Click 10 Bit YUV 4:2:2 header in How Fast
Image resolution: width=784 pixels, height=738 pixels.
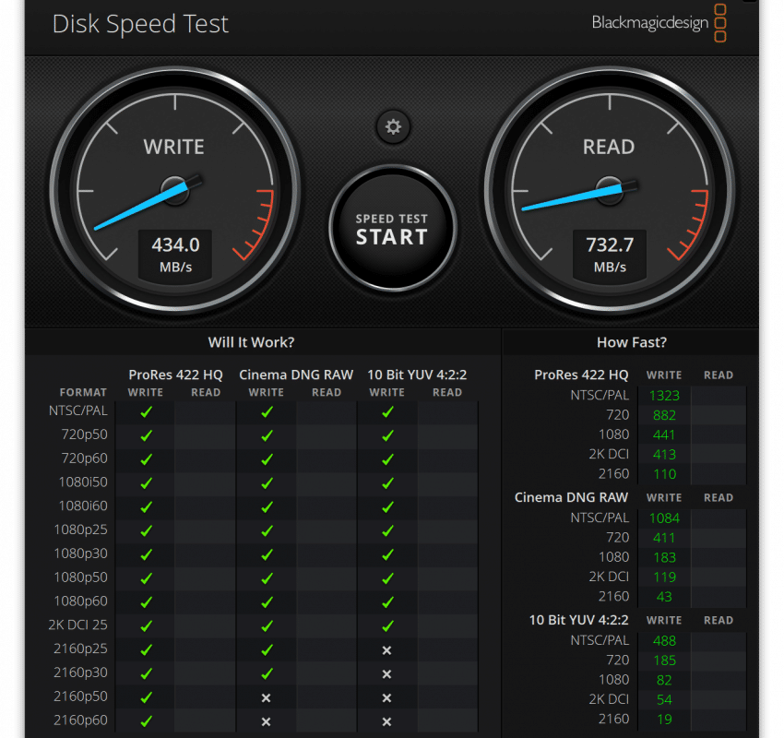tap(578, 620)
